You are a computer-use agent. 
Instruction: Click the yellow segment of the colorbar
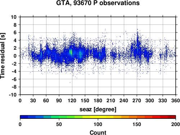pyautogui.click(x=98, y=117)
